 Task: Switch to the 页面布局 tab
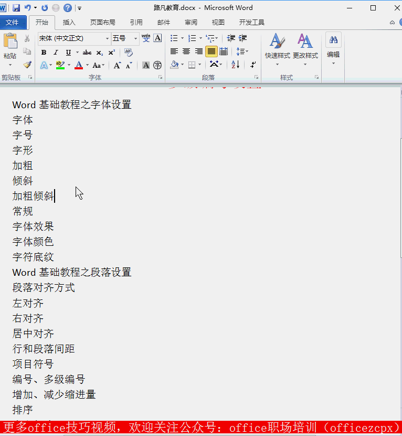[x=102, y=22]
